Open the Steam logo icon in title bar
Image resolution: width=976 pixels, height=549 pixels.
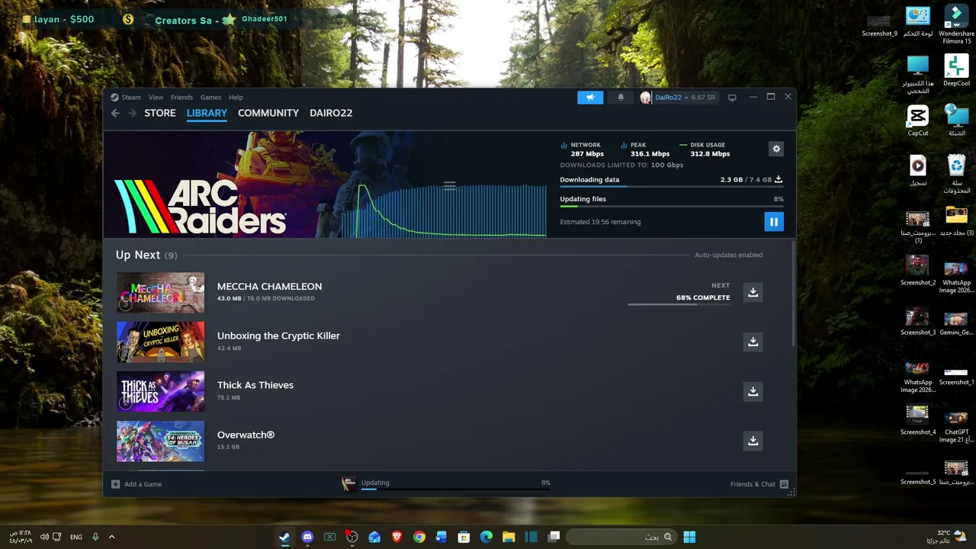click(114, 98)
